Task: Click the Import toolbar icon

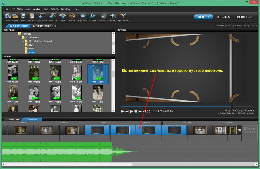Action: pyautogui.click(x=63, y=17)
